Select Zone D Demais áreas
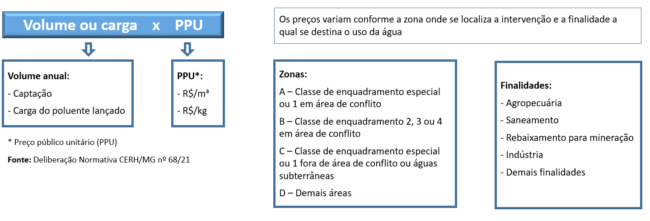This screenshot has height=221, width=650. (x=315, y=193)
